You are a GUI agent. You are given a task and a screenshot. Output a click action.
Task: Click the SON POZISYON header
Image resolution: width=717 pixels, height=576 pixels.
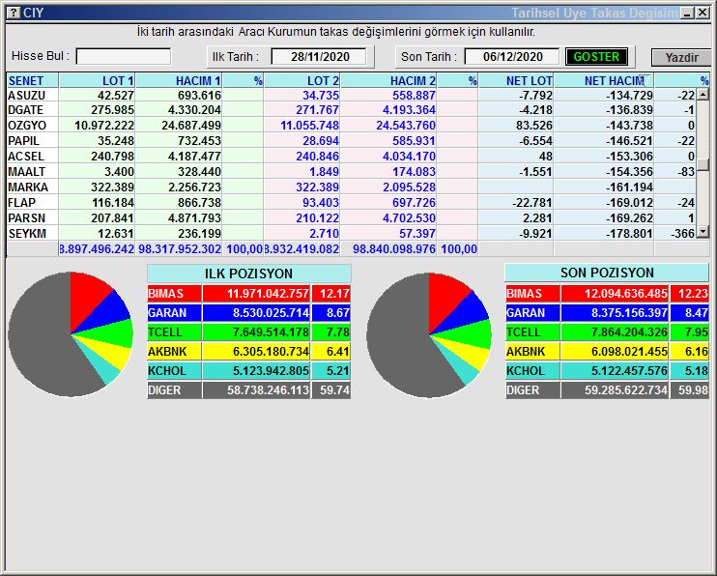pyautogui.click(x=607, y=273)
